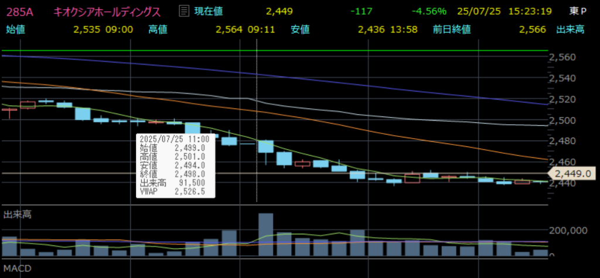The width and height of the screenshot is (600, 278).
Task: Click the tooltip open value 2,499.0
Action: 190,147
